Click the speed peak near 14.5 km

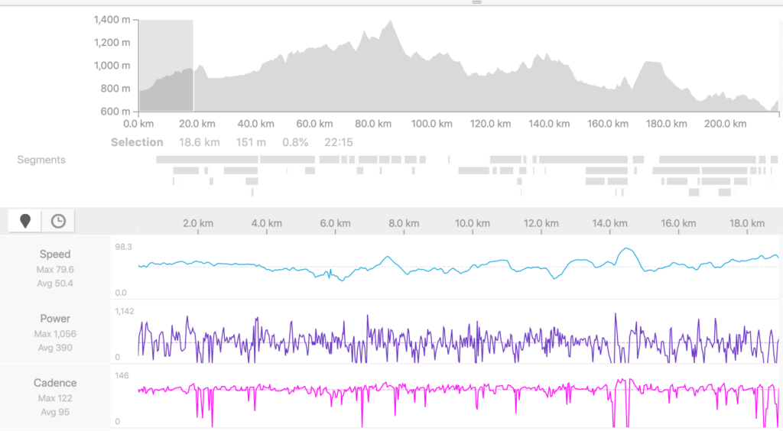(x=626, y=249)
